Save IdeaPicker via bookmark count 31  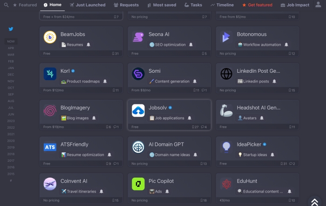(x=283, y=164)
